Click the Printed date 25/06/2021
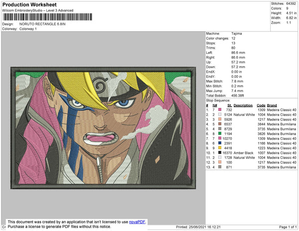299x231 pixels. (x=197, y=227)
